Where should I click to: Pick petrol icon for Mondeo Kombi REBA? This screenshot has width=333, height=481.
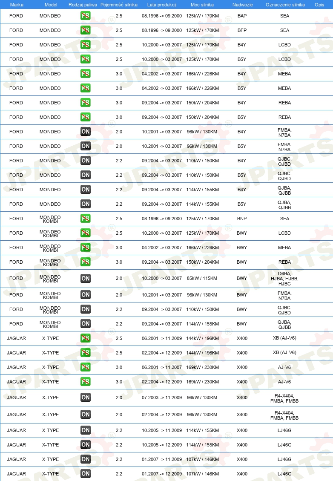coord(86,262)
